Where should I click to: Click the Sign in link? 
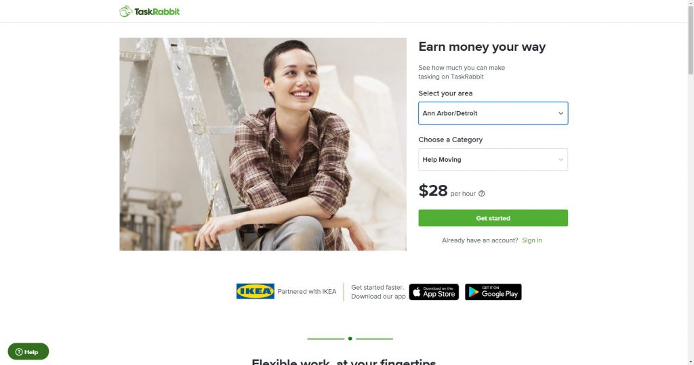(532, 240)
